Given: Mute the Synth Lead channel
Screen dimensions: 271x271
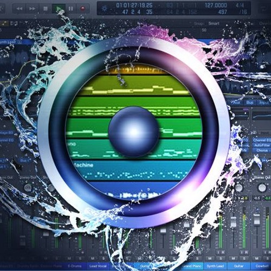Looking at the screenshot, I should 210,259.
